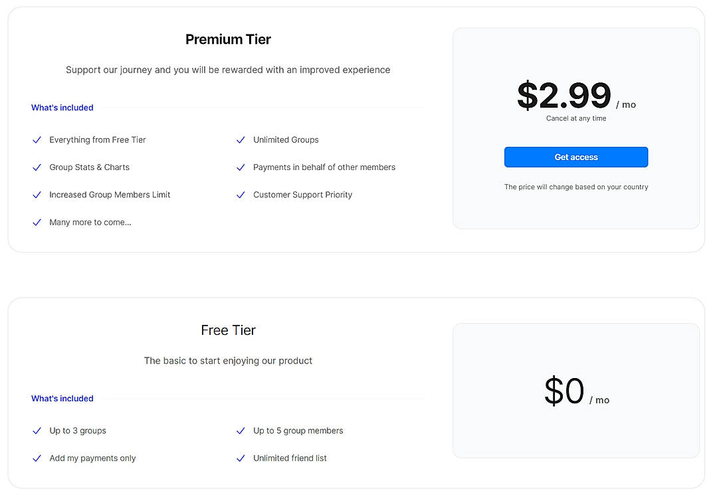This screenshot has width=711, height=495.
Task: Select the Free Tier heading
Action: (x=228, y=330)
